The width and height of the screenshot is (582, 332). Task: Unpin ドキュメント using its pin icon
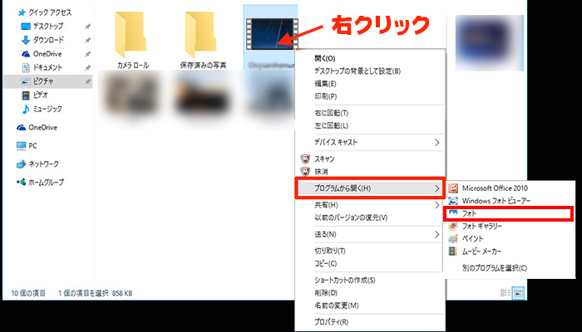coord(87,68)
